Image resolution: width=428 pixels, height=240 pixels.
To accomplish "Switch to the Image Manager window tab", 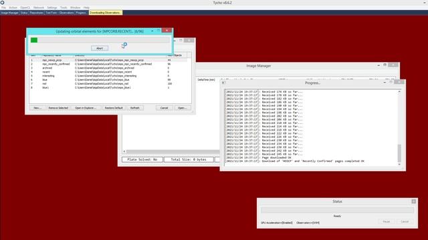I will [x=10, y=13].
